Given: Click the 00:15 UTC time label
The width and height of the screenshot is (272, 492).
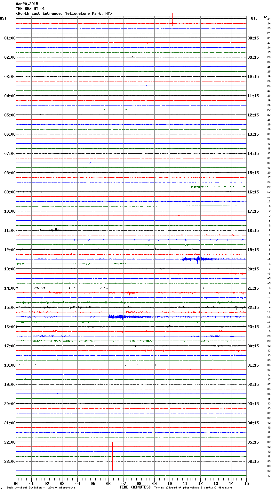Looking at the screenshot, I should click(253, 346).
